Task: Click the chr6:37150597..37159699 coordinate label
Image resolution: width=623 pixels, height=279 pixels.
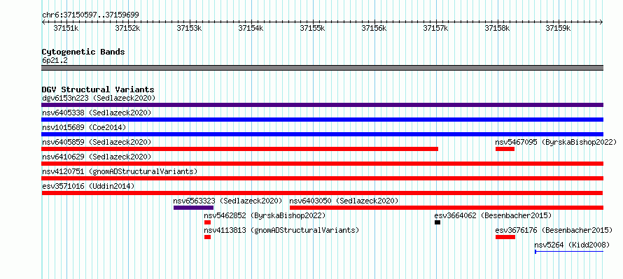Action: point(90,15)
